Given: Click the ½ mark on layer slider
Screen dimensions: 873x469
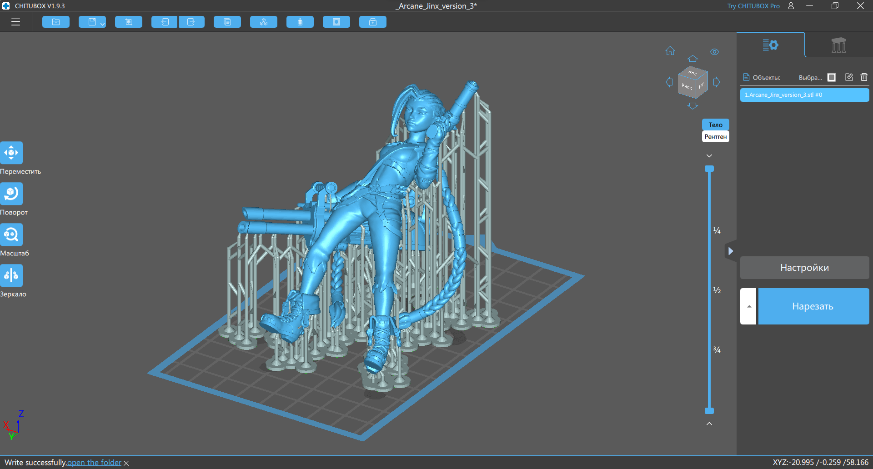Looking at the screenshot, I should coord(717,290).
